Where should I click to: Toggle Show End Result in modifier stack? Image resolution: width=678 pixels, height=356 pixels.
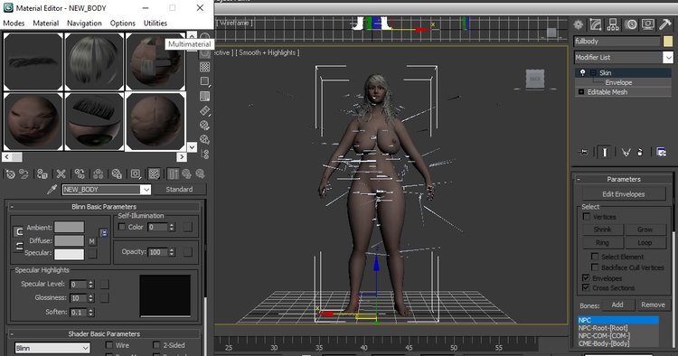point(605,152)
